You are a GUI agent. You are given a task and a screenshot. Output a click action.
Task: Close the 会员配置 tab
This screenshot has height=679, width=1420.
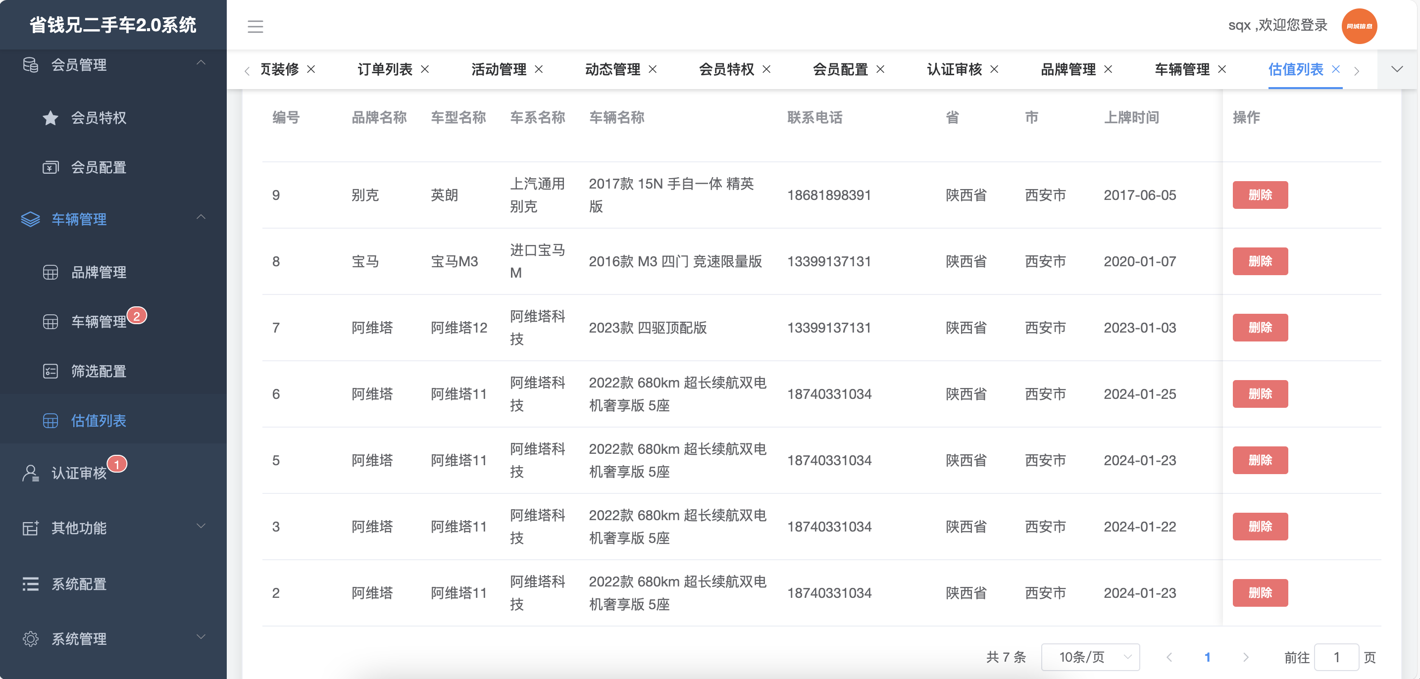pos(880,69)
